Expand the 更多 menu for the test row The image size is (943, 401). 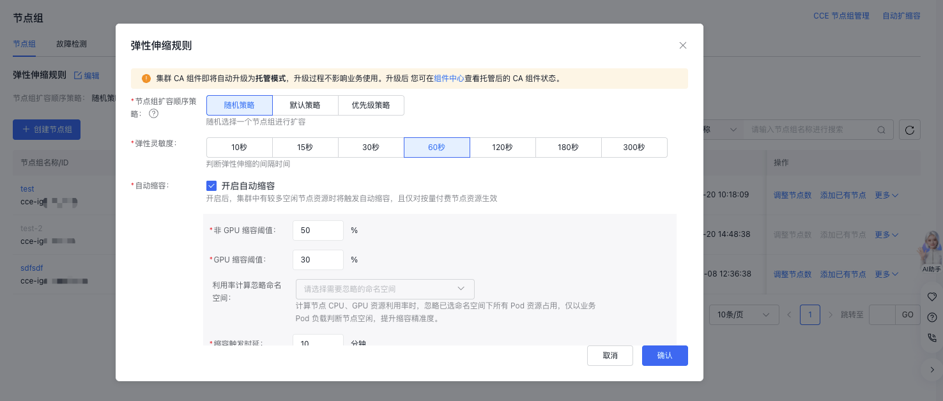887,195
